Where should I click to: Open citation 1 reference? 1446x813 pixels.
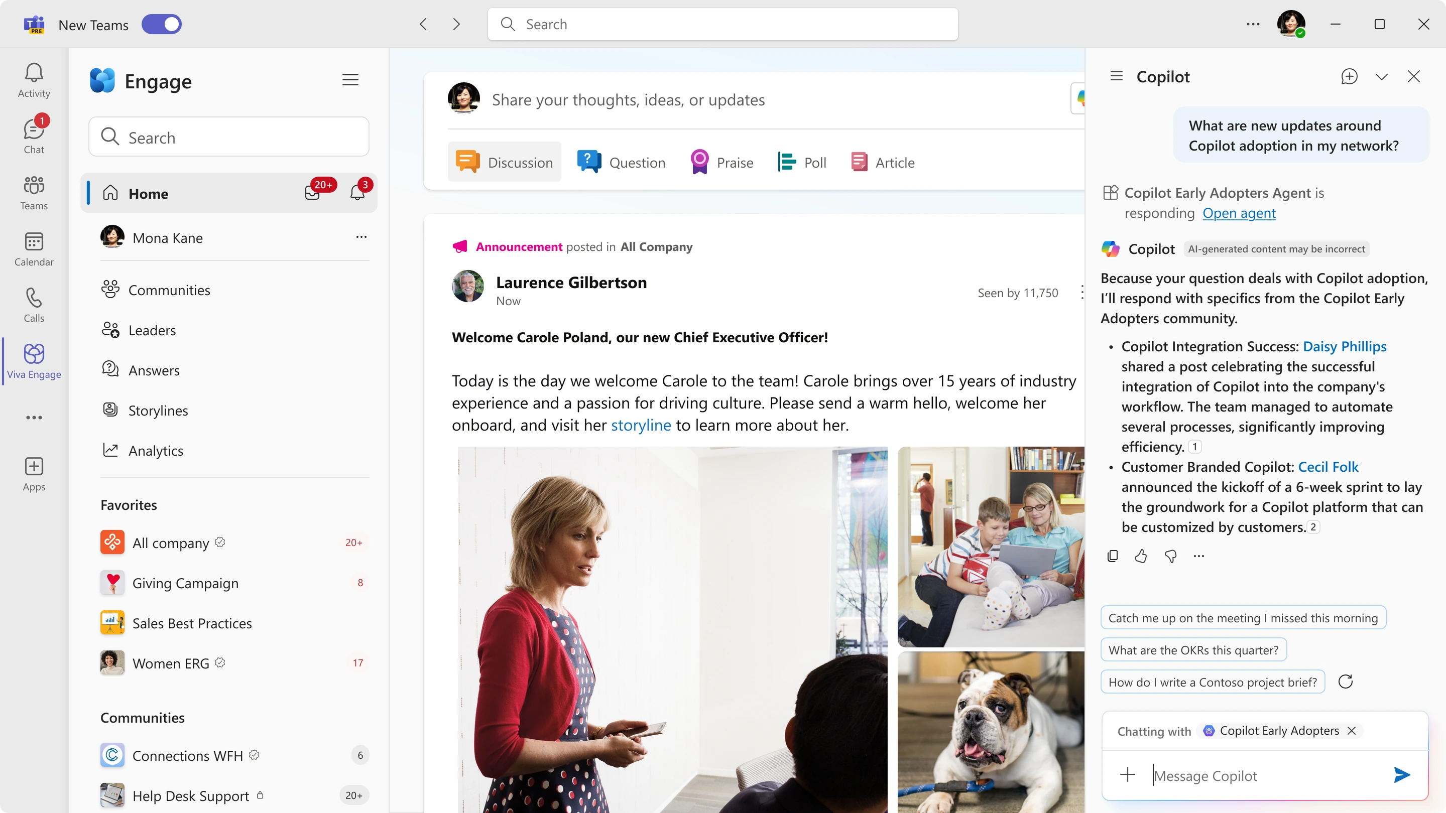click(x=1194, y=447)
